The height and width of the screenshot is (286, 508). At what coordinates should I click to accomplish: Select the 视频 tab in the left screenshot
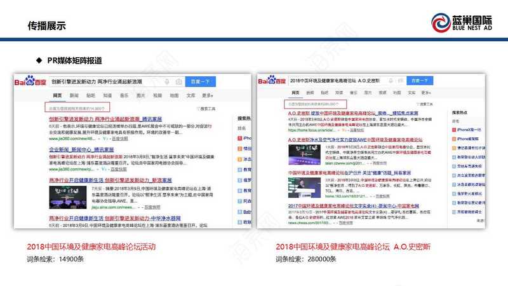(x=157, y=95)
